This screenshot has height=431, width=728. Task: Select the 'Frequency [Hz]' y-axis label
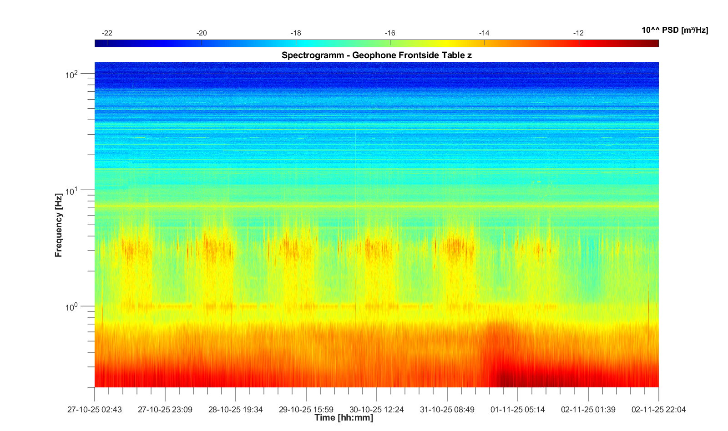58,225
